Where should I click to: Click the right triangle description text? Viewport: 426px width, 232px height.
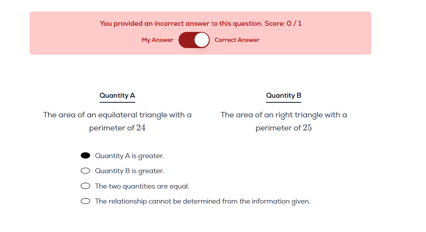pos(284,115)
